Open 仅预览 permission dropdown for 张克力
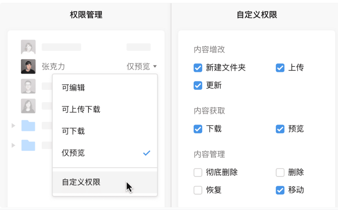338x210 pixels. [x=142, y=67]
